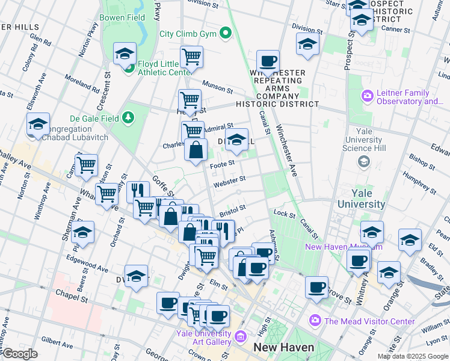Click the Webster St street label
The width and height of the screenshot is (450, 361).
(230, 182)
